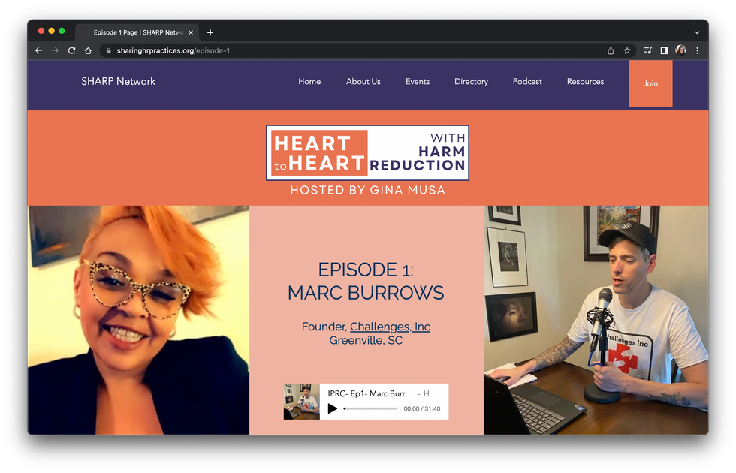
Task: Open the Chrome three-dot menu
Action: pos(697,50)
